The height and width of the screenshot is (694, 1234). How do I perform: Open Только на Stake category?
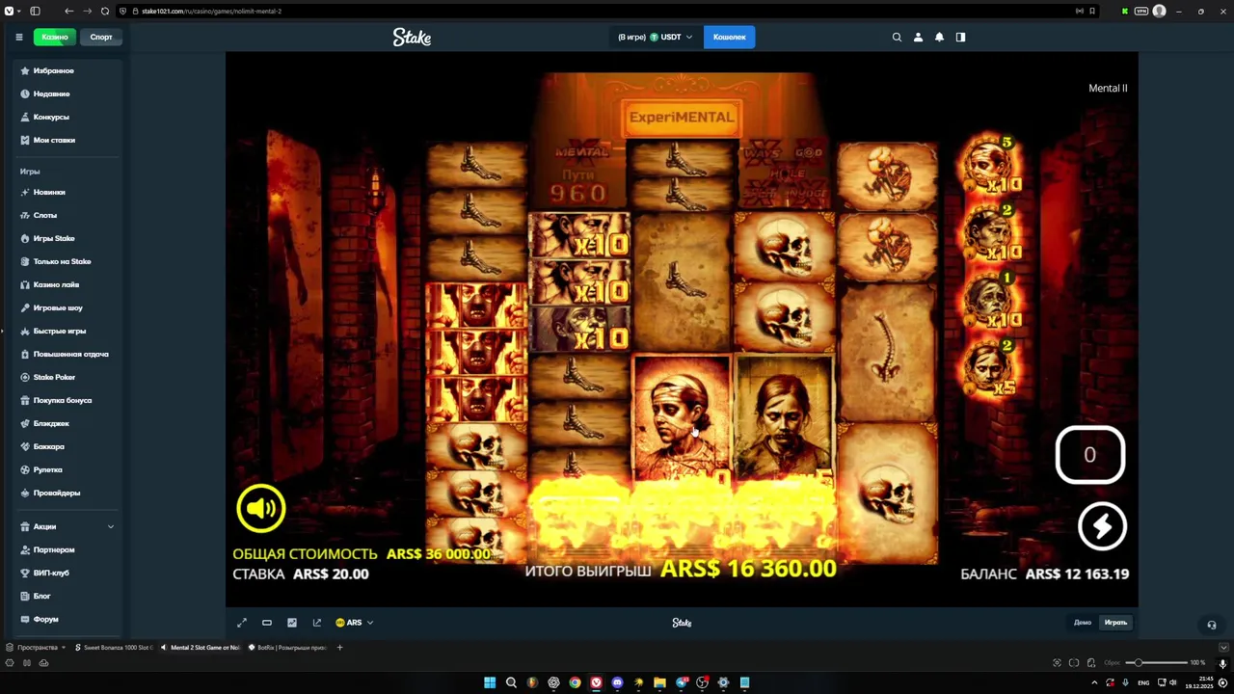[67, 261]
